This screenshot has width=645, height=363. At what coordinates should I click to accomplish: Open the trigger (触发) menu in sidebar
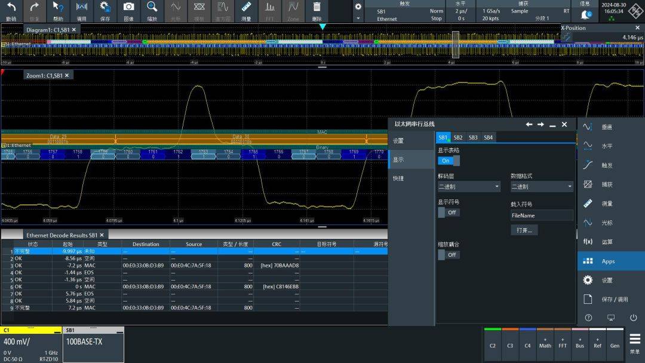pyautogui.click(x=606, y=165)
